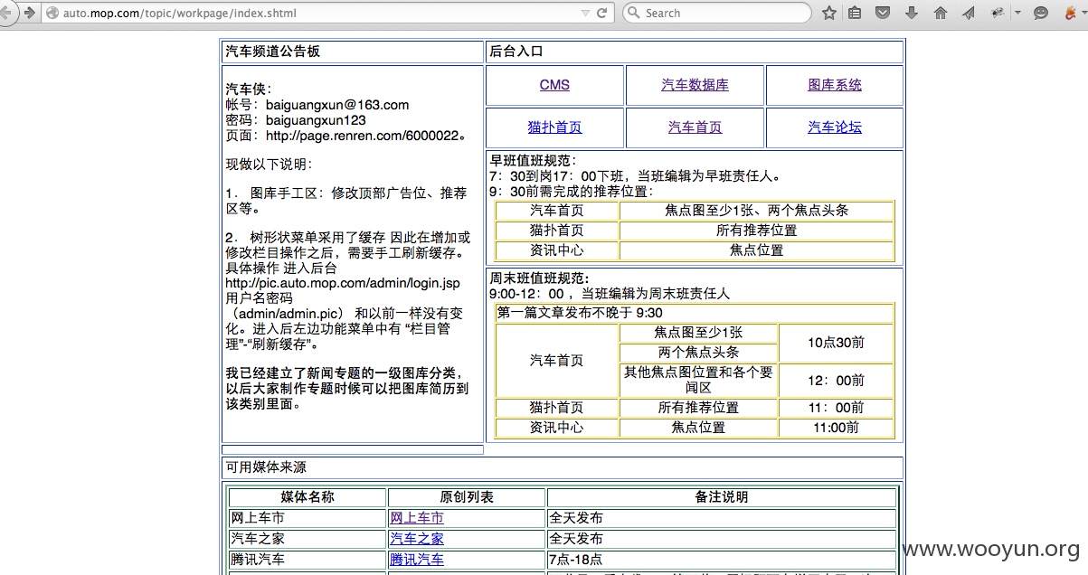Click the 11:00前 cell in 资讯中心 row
The width and height of the screenshot is (1088, 575).
click(836, 428)
